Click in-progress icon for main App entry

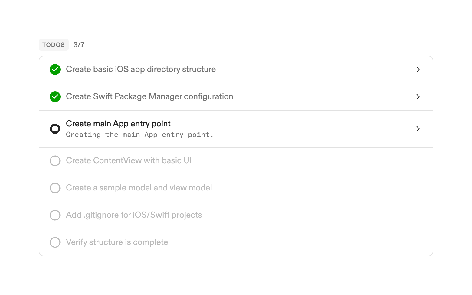click(55, 129)
